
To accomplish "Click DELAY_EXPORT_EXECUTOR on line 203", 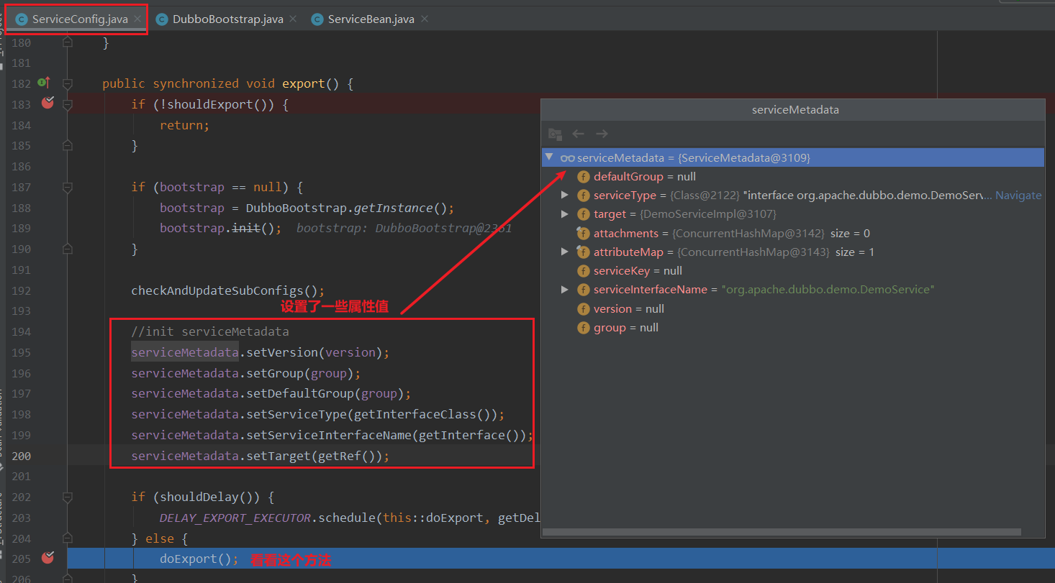I will point(235,518).
